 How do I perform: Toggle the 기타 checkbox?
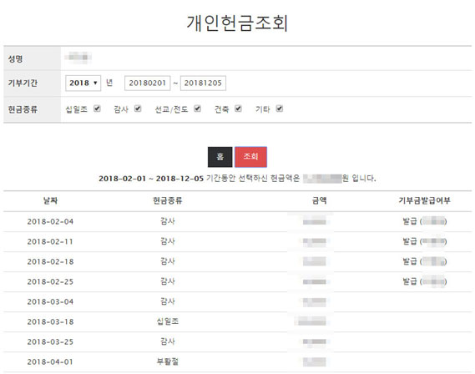pos(280,109)
